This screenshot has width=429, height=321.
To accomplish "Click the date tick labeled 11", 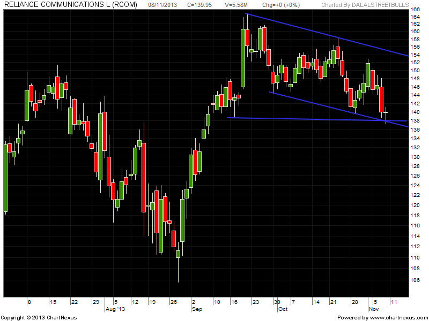I will [394, 302].
